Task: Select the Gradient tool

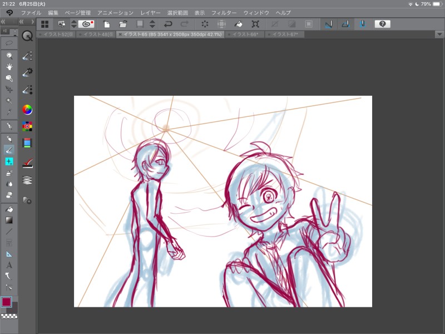Action: 9,220
